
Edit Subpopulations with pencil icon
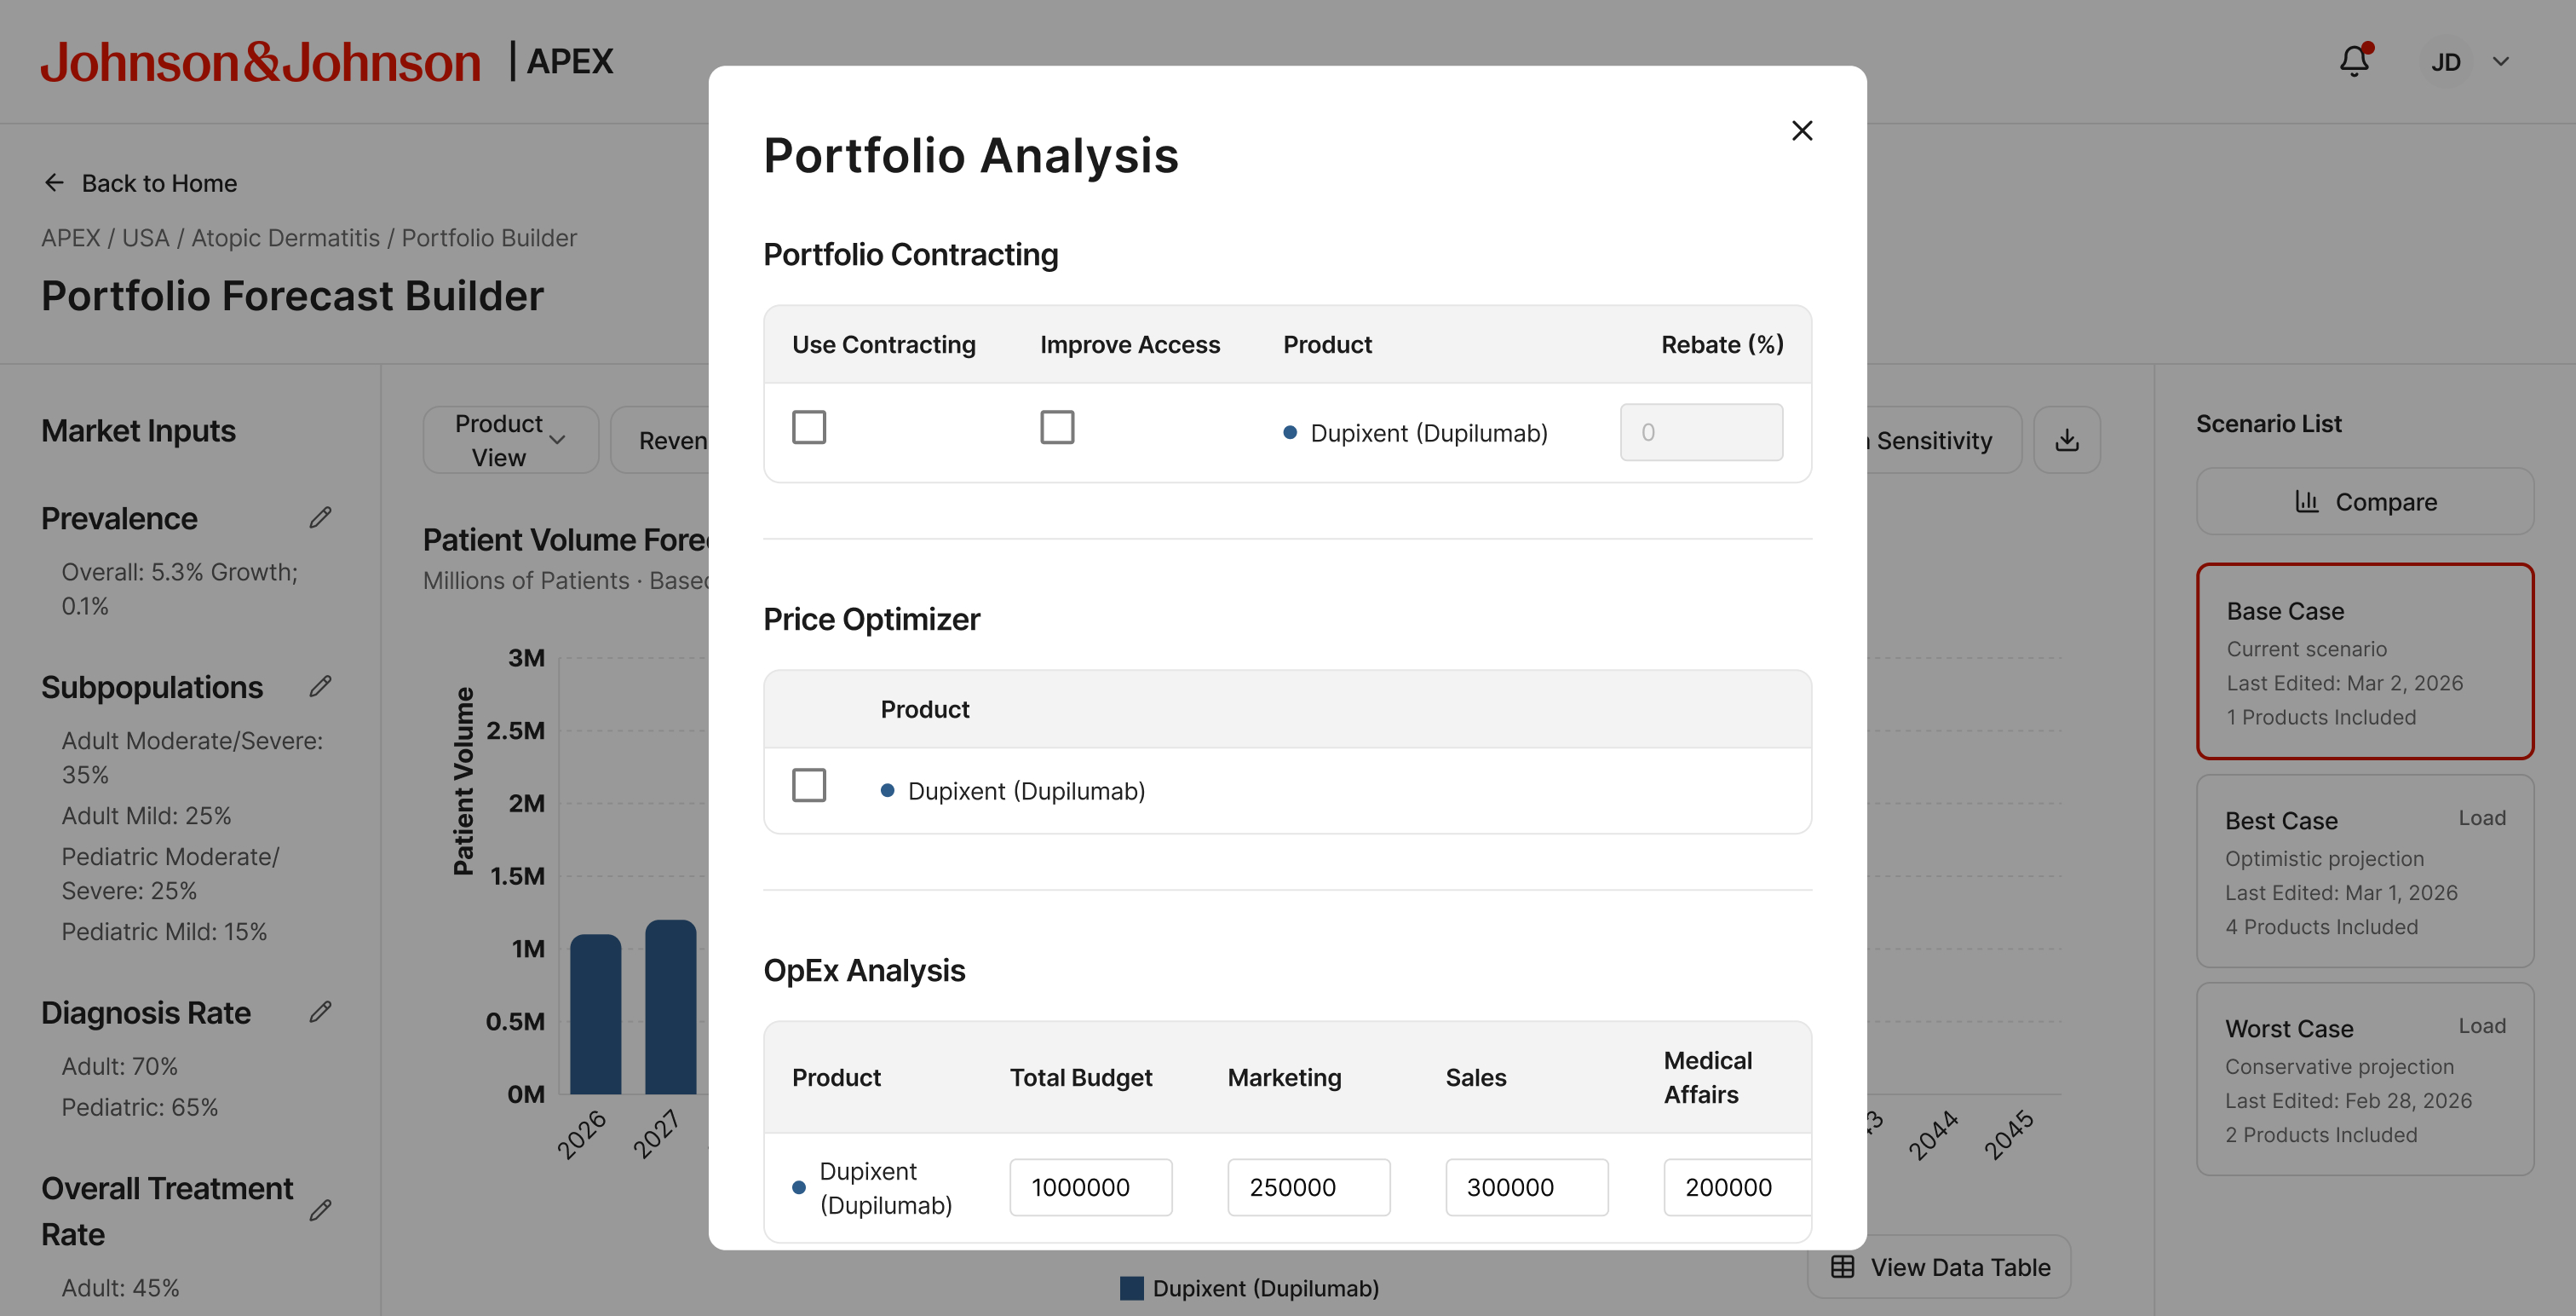click(x=320, y=686)
